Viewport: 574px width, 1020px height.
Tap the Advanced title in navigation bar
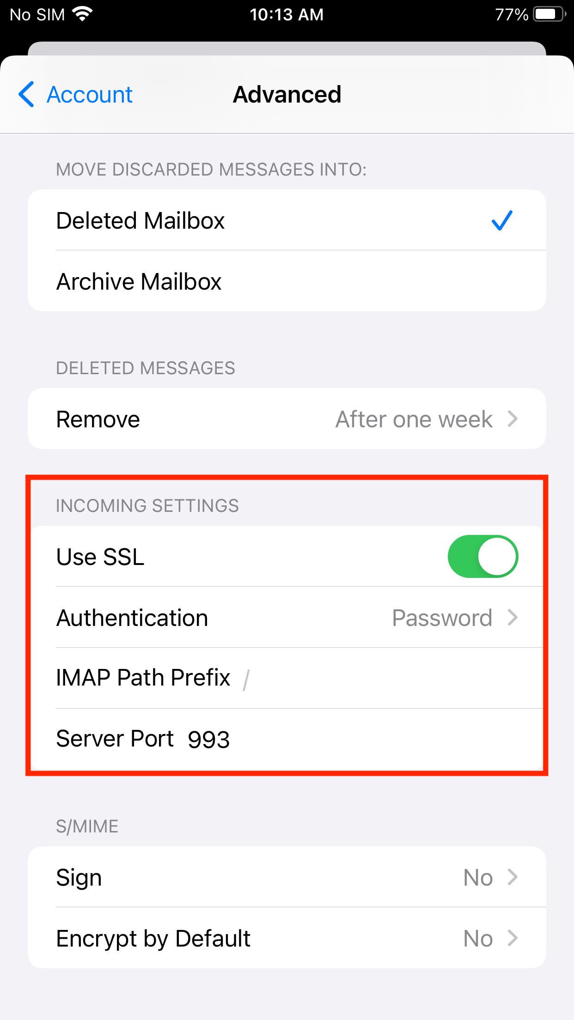coord(287,94)
